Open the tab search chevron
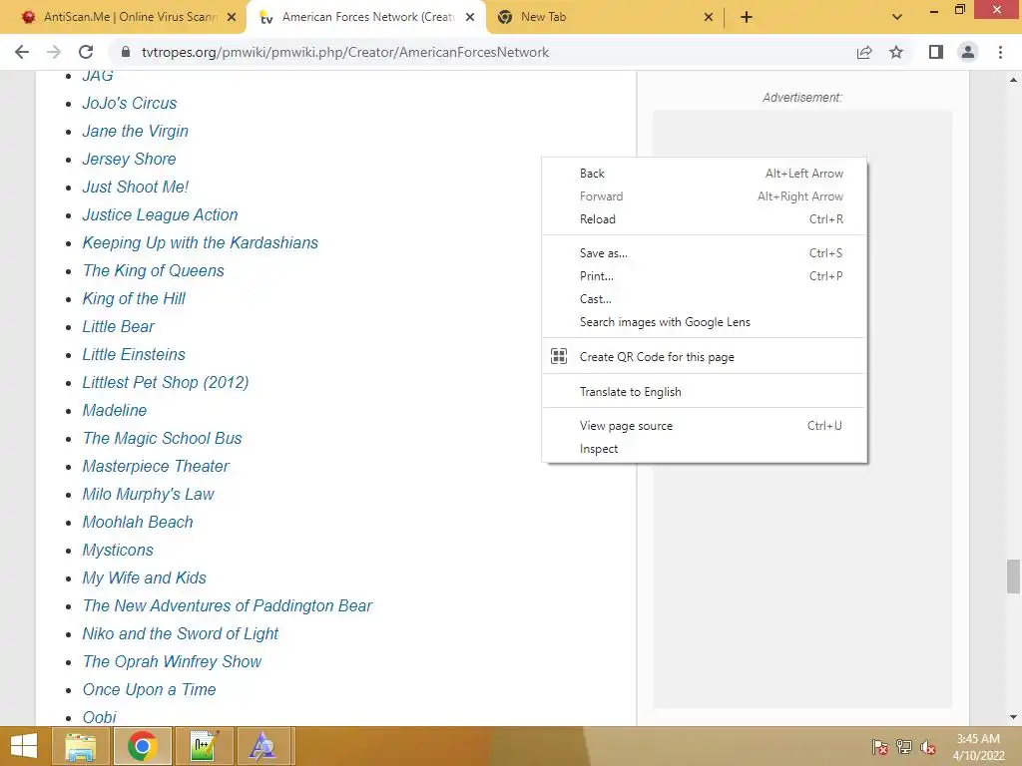The height and width of the screenshot is (766, 1022). click(x=897, y=17)
